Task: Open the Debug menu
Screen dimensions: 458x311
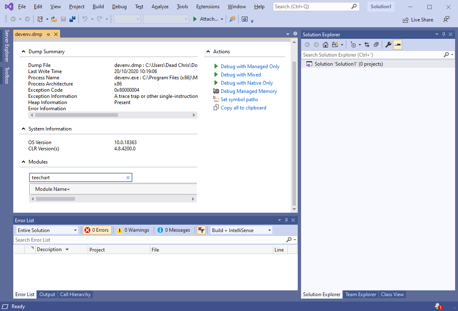Action: pyautogui.click(x=119, y=7)
